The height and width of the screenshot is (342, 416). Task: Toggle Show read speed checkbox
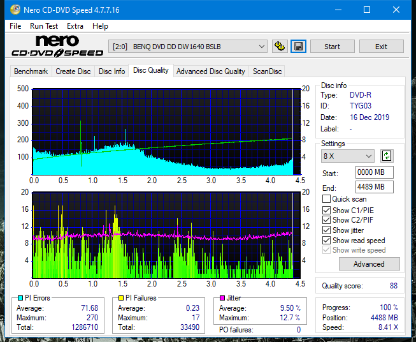tap(326, 241)
